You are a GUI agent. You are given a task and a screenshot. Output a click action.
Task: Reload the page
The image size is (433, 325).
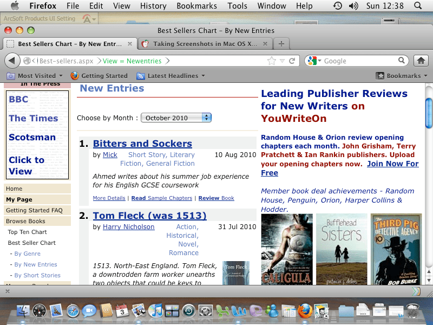tap(292, 61)
